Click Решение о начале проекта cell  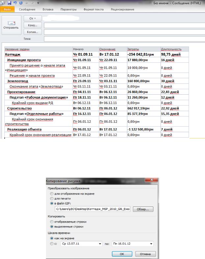38,76
